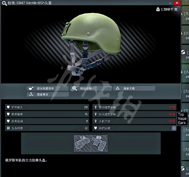Click the small restore window button

[170, 3]
